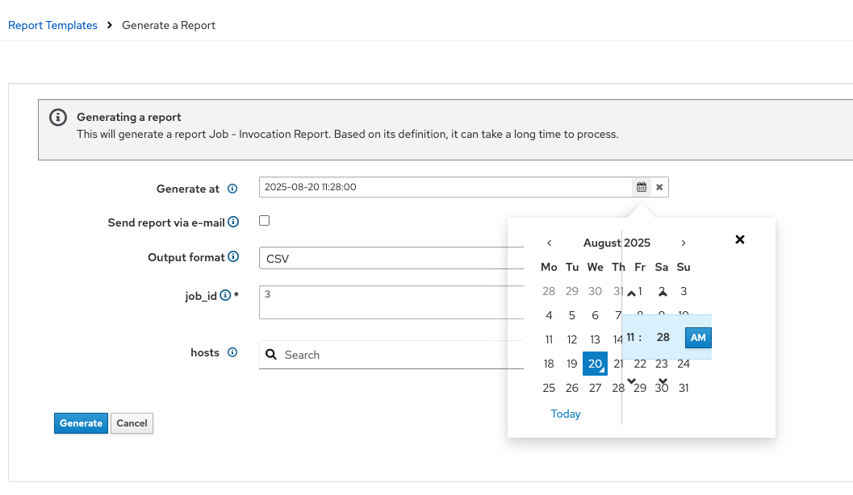Open the calendar picker icon

642,187
